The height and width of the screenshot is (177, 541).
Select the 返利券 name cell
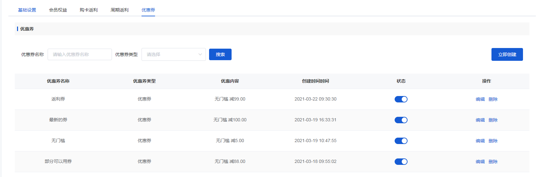point(58,99)
